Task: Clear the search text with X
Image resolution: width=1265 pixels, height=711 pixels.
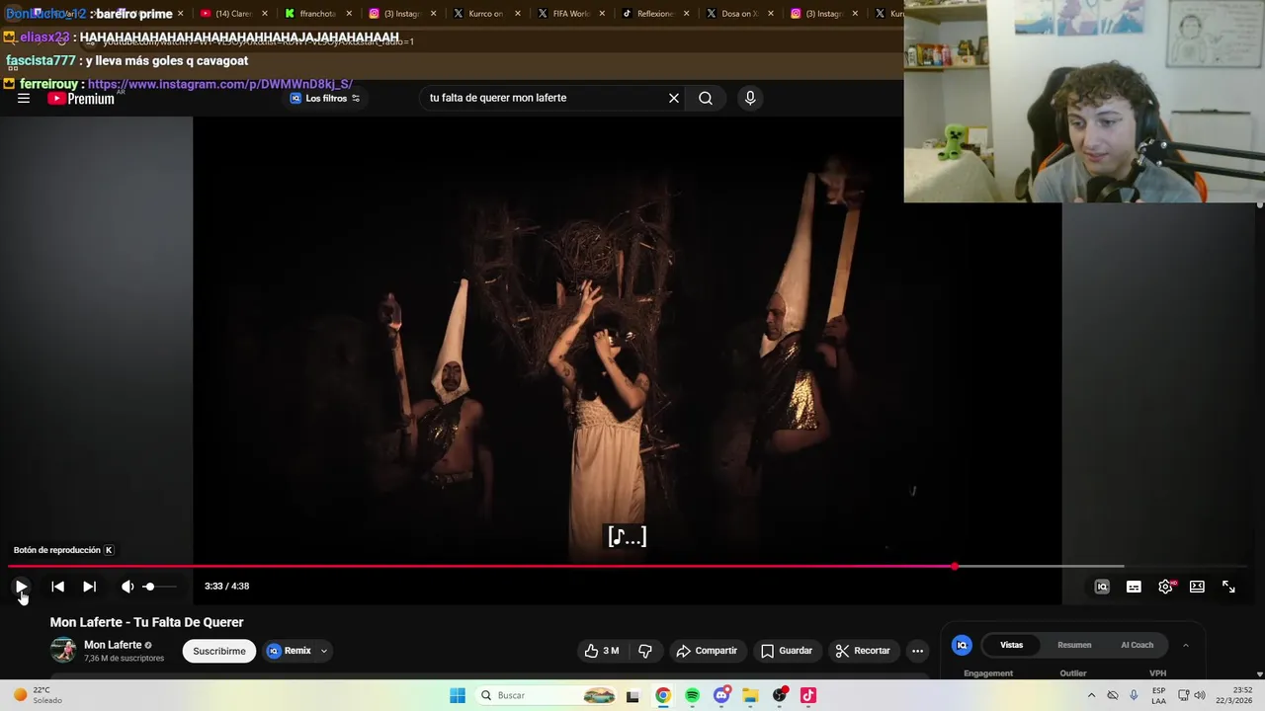Action: coord(674,98)
